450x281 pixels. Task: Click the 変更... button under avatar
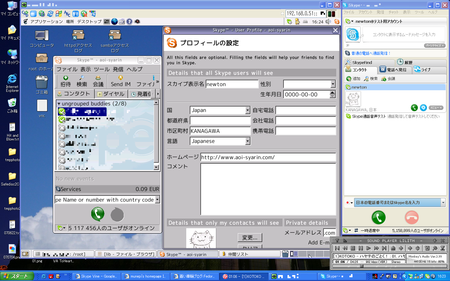[x=250, y=238]
